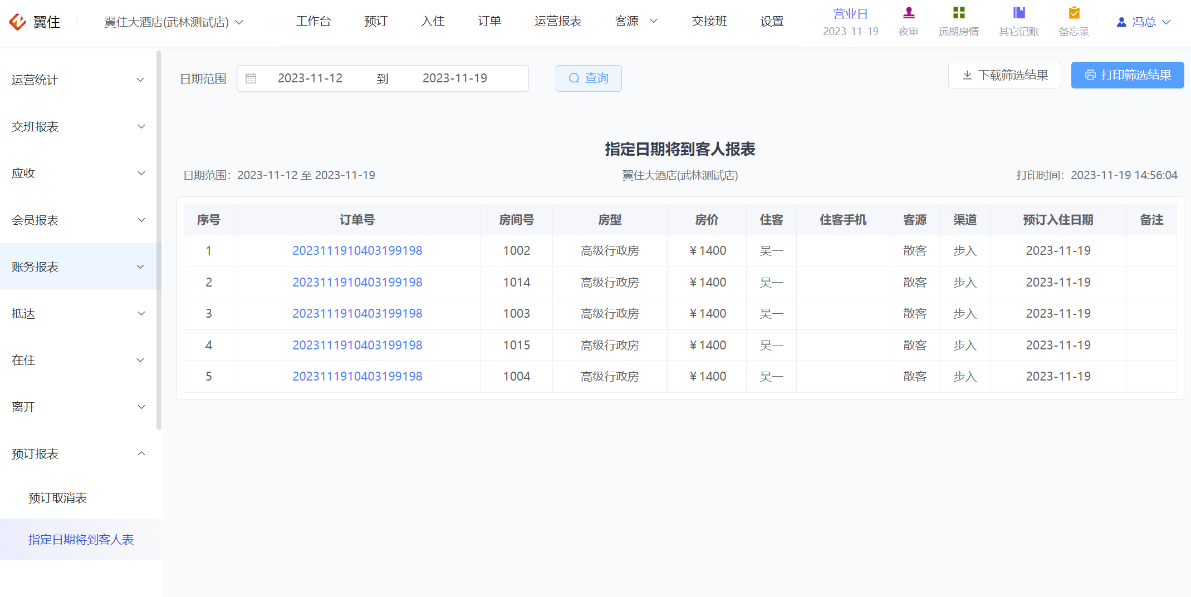Open order link for room 1014
This screenshot has width=1191, height=597.
(x=357, y=283)
